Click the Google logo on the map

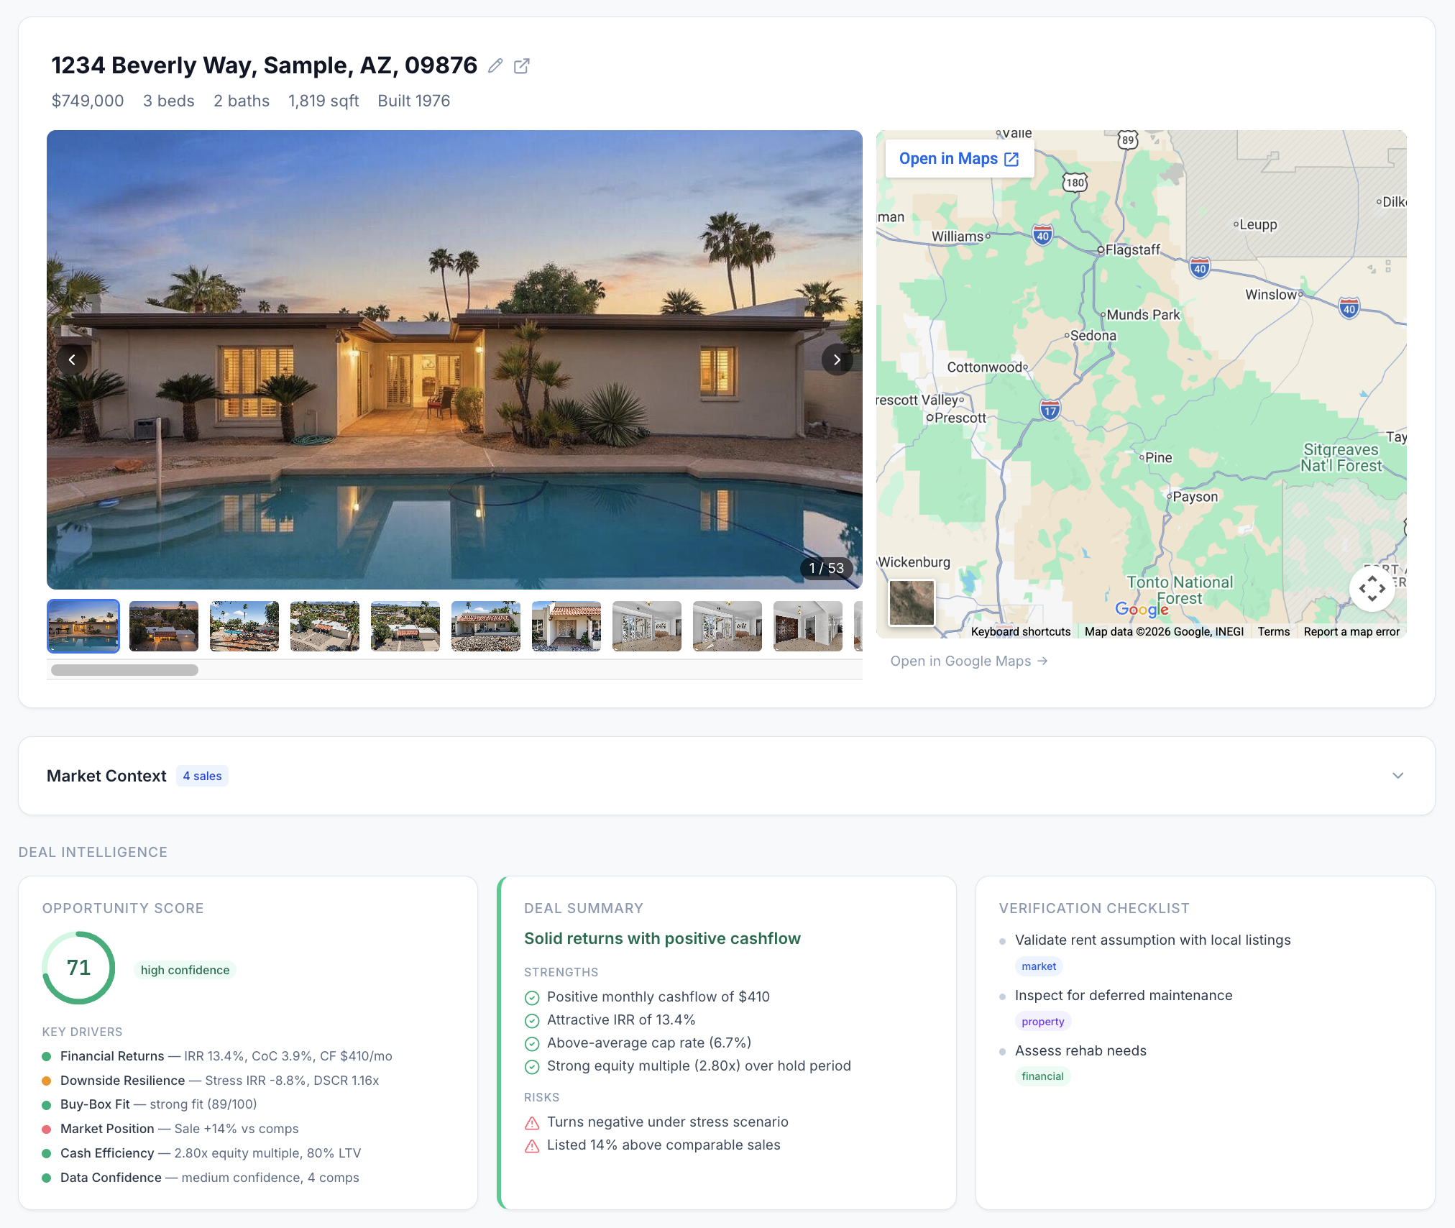(1142, 610)
